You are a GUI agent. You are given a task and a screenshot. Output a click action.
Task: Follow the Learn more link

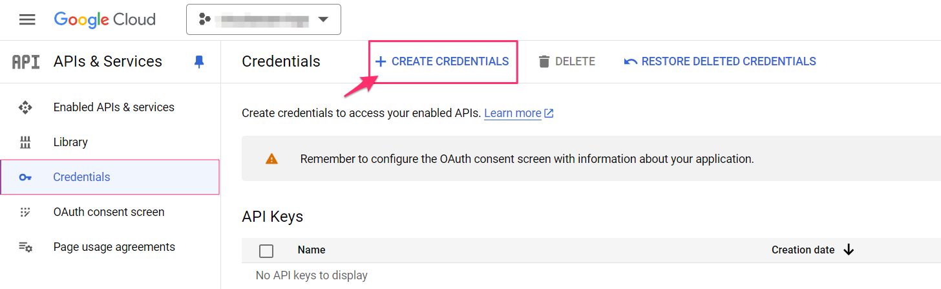tap(513, 113)
